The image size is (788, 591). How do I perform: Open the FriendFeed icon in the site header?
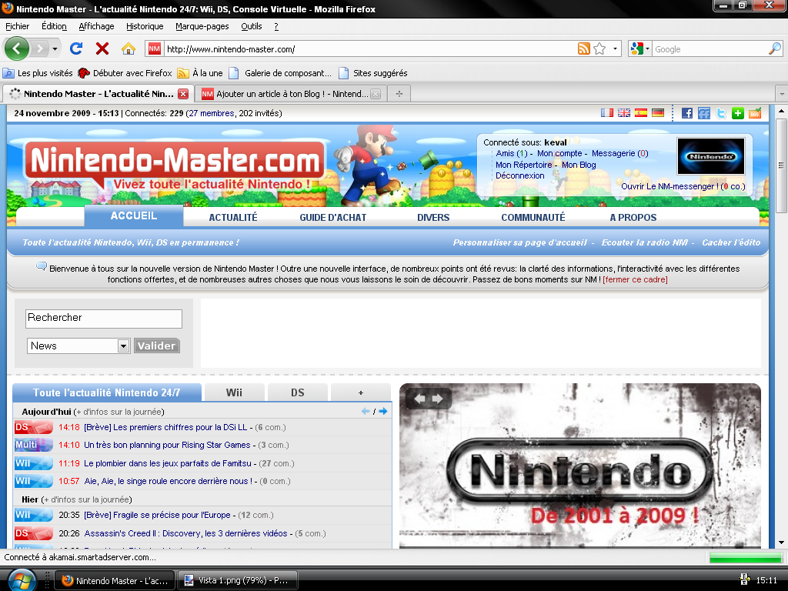point(704,113)
